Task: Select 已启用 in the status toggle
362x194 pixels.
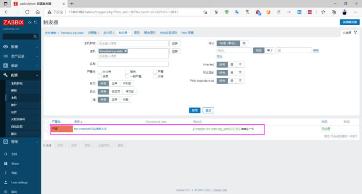Action: tap(116, 92)
